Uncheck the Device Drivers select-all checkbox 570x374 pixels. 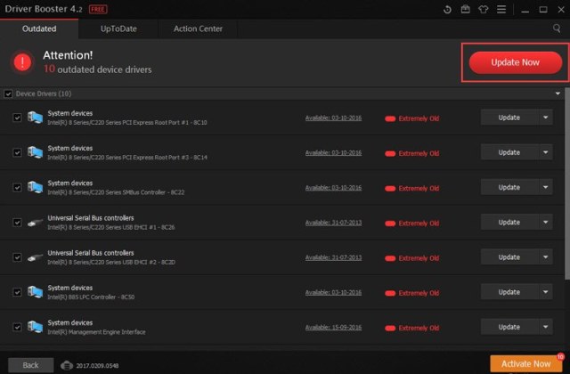click(x=9, y=93)
